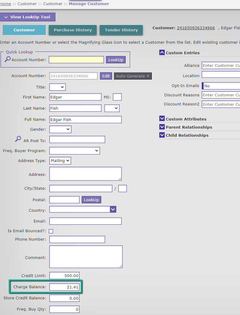Viewport: 240px width, 315px height.
Task: Expand the Custom Attributes section
Action: click(x=162, y=119)
